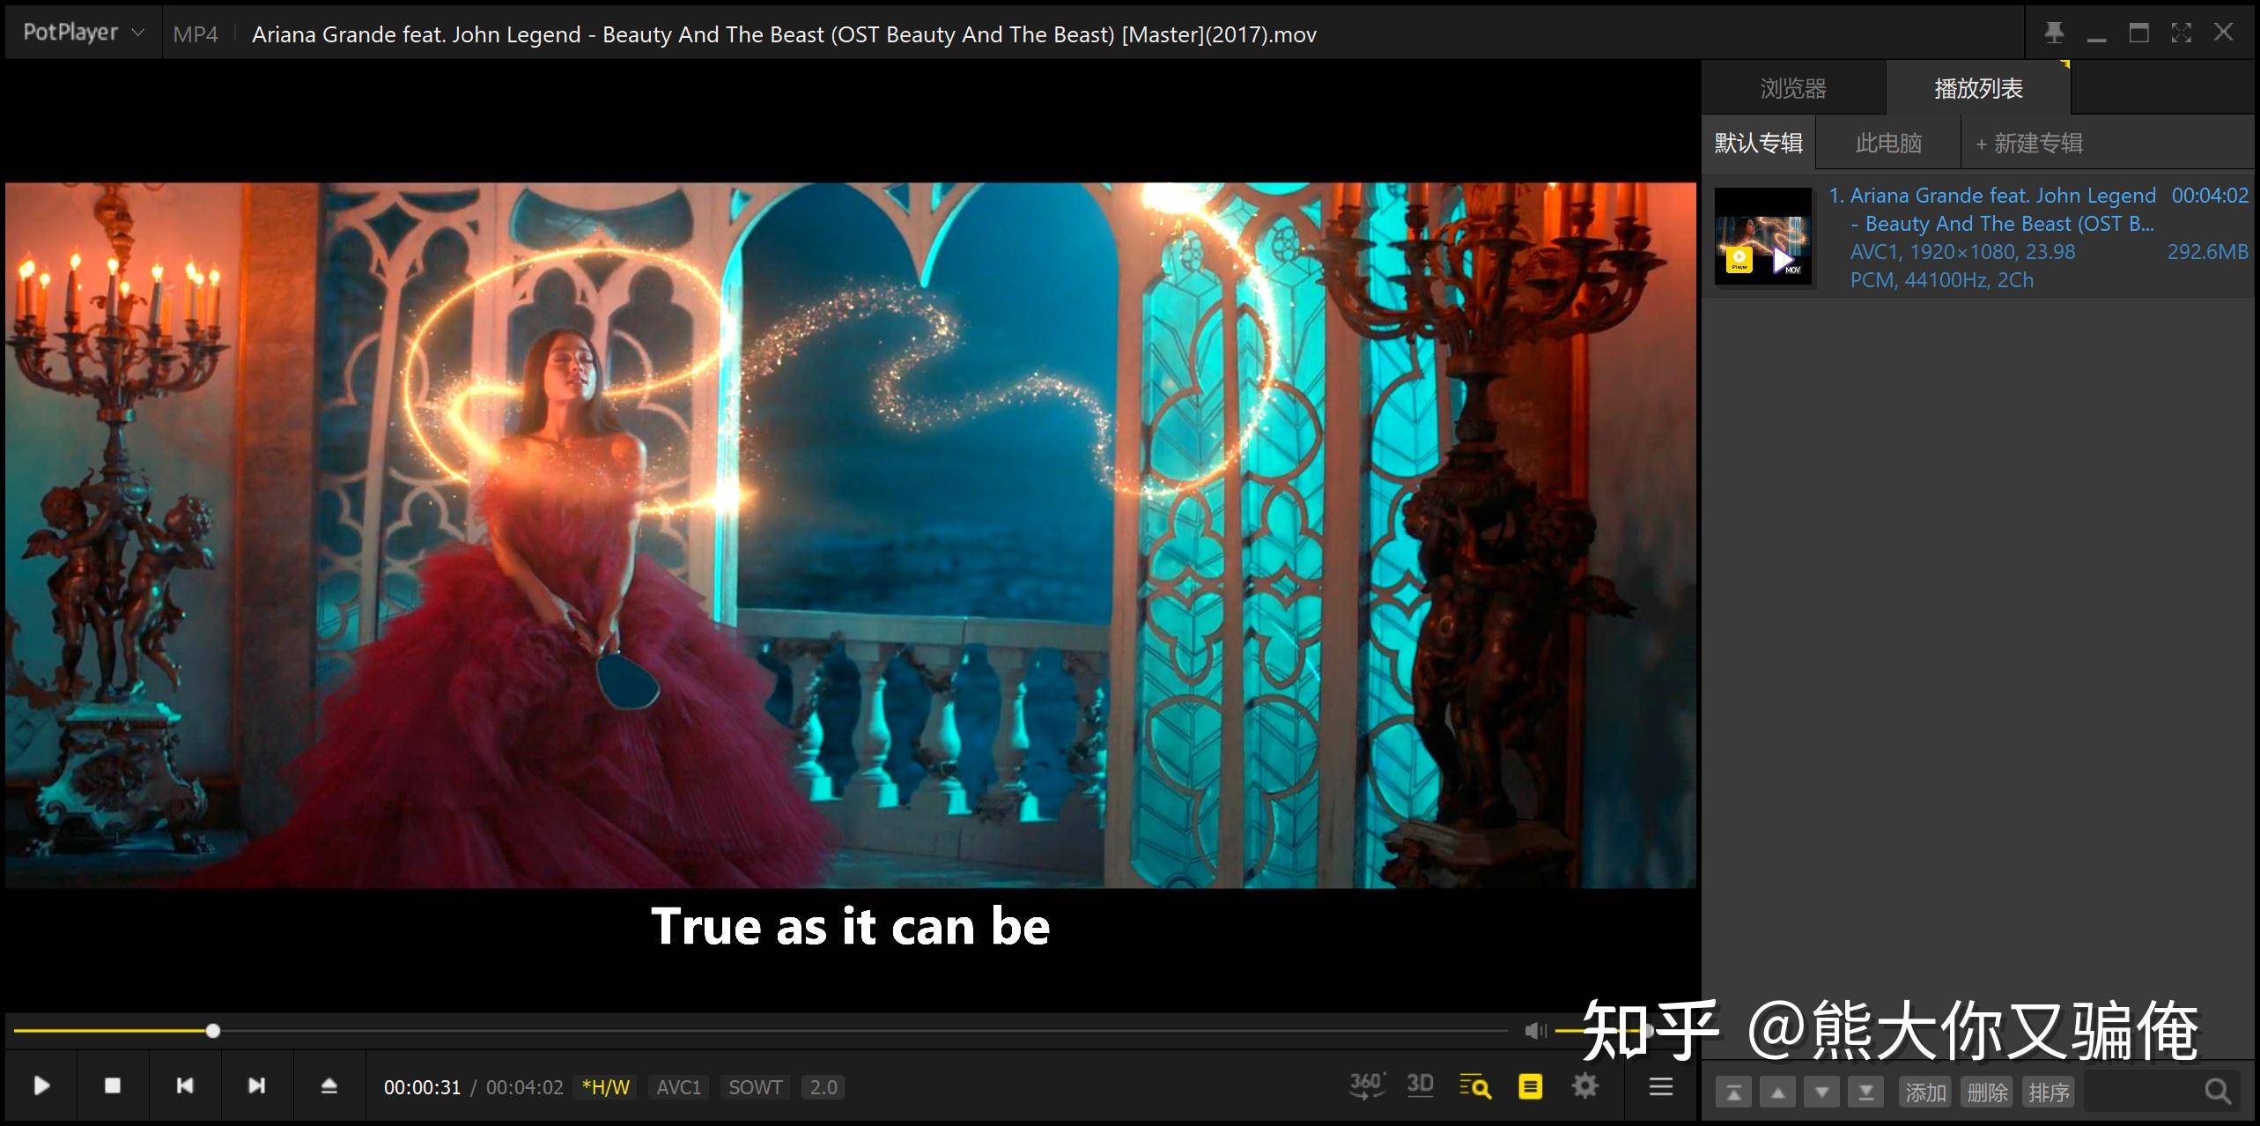The image size is (2260, 1126).
Task: Create a new album with + 新建专辑
Action: (2029, 143)
